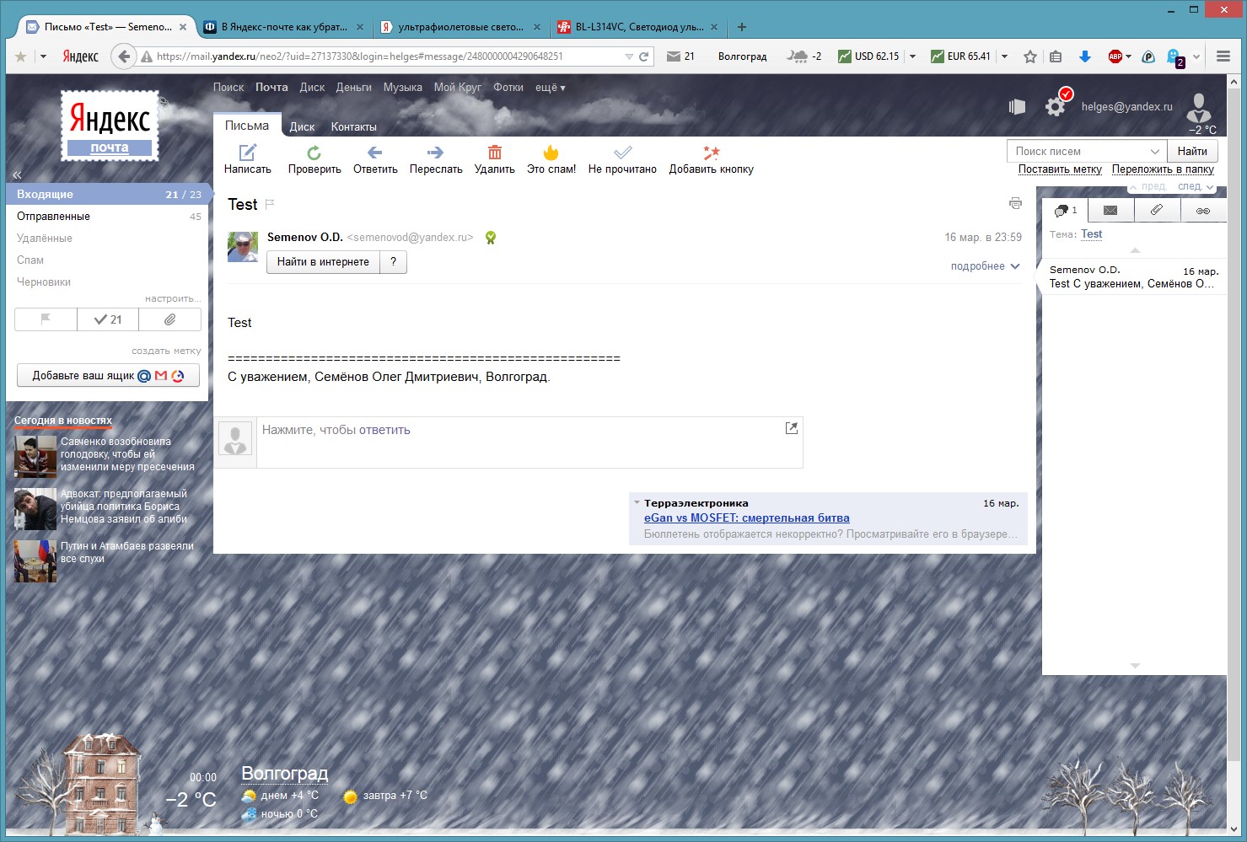Click the helges@yandex.ru account name
Image resolution: width=1247 pixels, height=842 pixels.
pyautogui.click(x=1126, y=107)
